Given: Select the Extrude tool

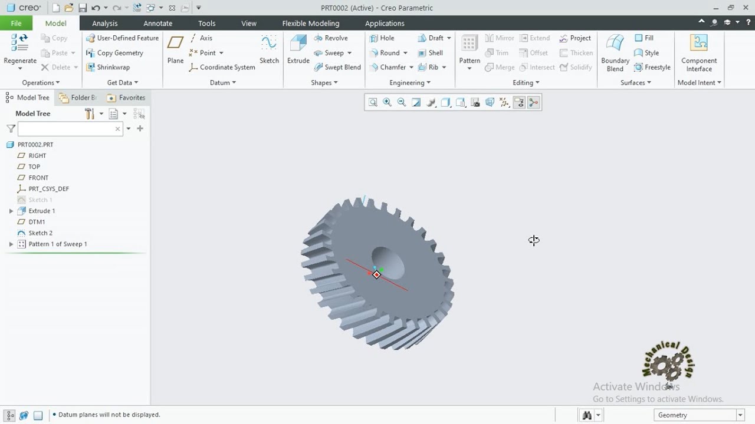Looking at the screenshot, I should pyautogui.click(x=298, y=49).
